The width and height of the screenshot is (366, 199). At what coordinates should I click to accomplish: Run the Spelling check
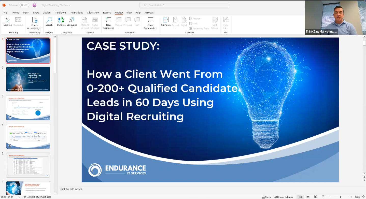click(8, 22)
